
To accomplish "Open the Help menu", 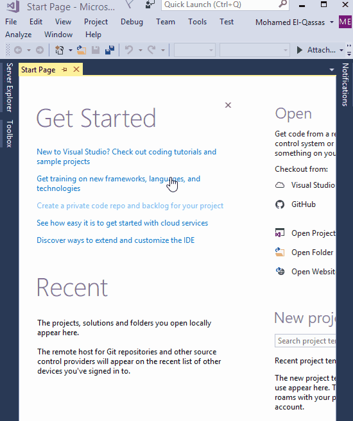I will click(x=93, y=35).
